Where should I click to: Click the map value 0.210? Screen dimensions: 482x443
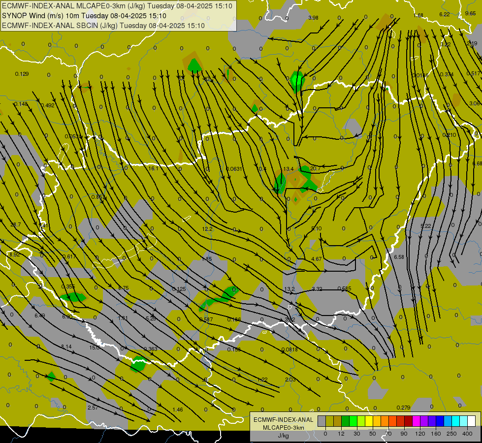449,135
